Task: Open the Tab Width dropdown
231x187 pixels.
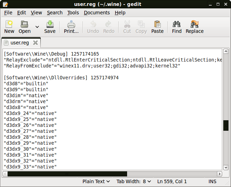Action: pos(134,181)
